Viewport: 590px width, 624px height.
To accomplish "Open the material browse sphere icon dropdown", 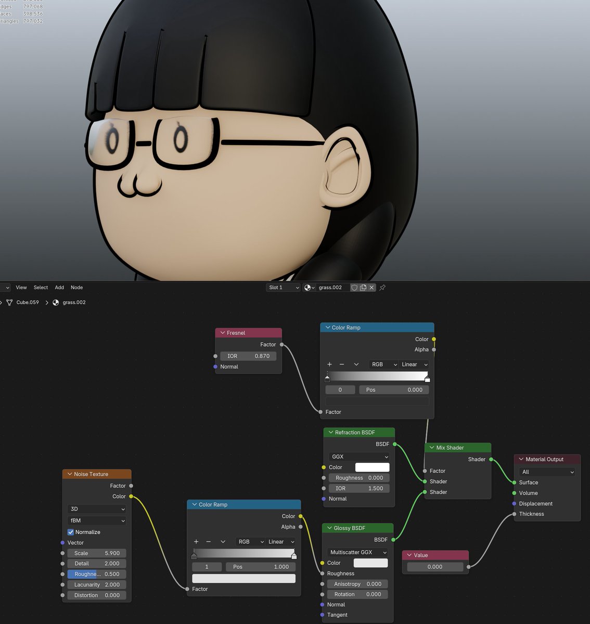I will [x=310, y=288].
